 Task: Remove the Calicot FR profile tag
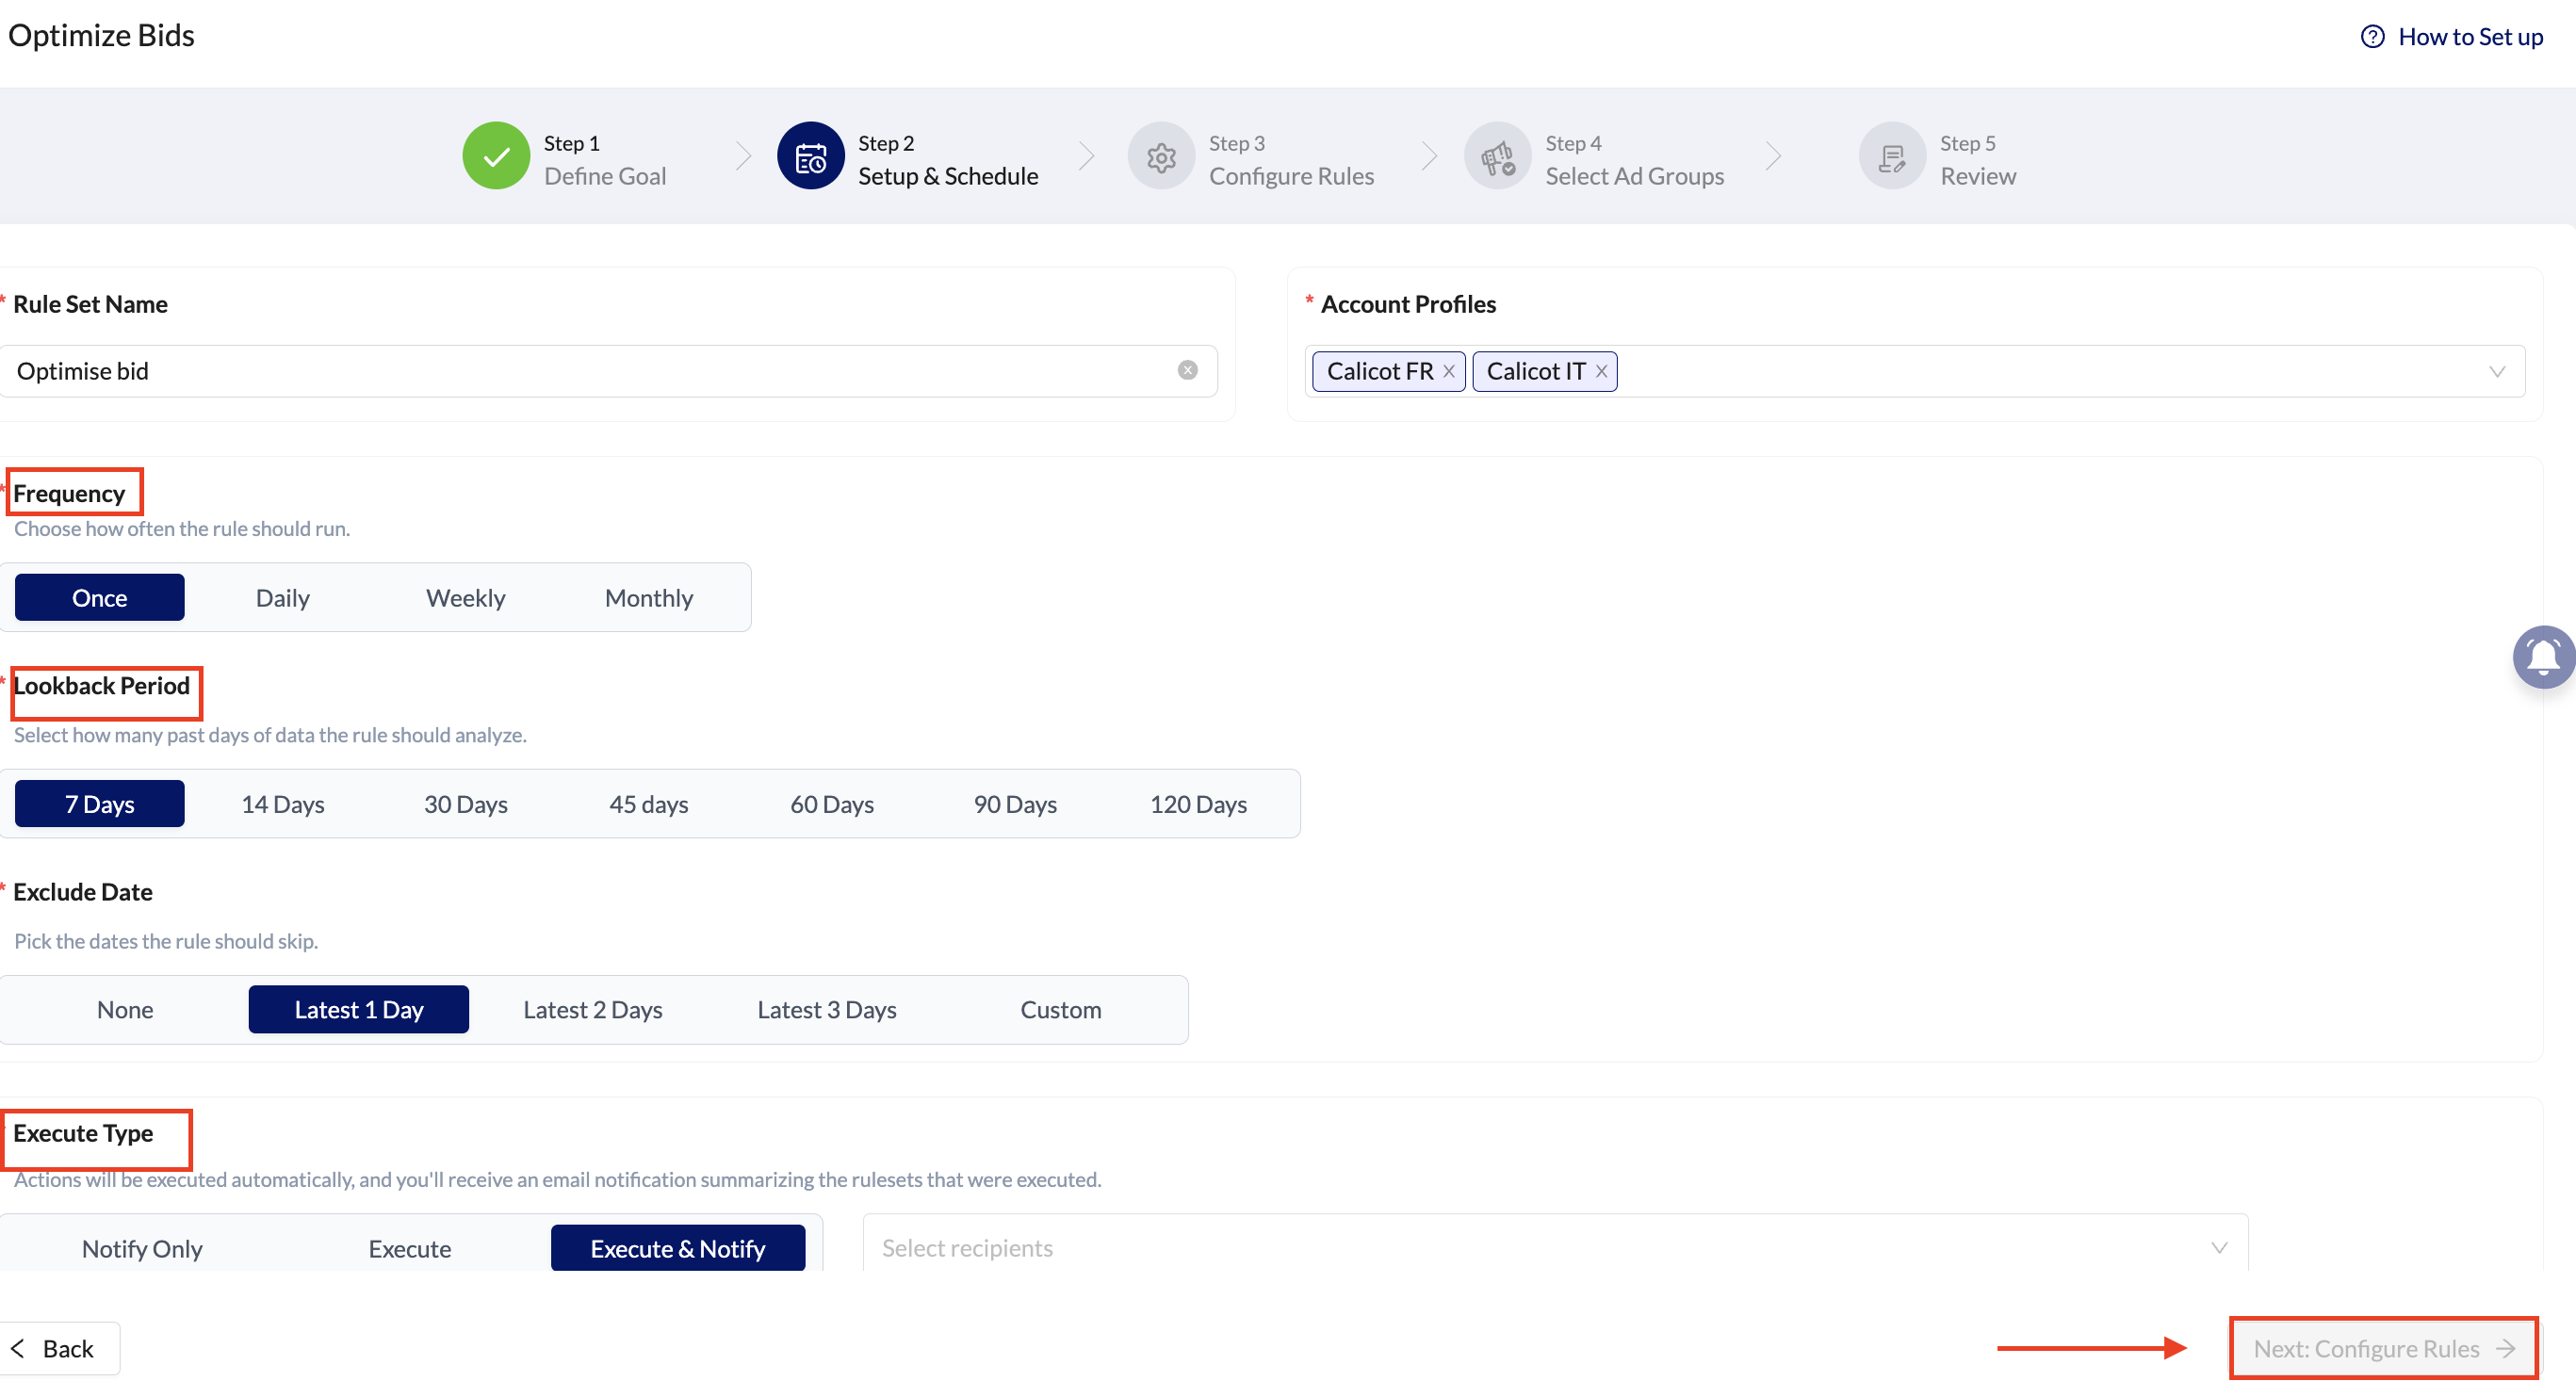click(x=1448, y=371)
